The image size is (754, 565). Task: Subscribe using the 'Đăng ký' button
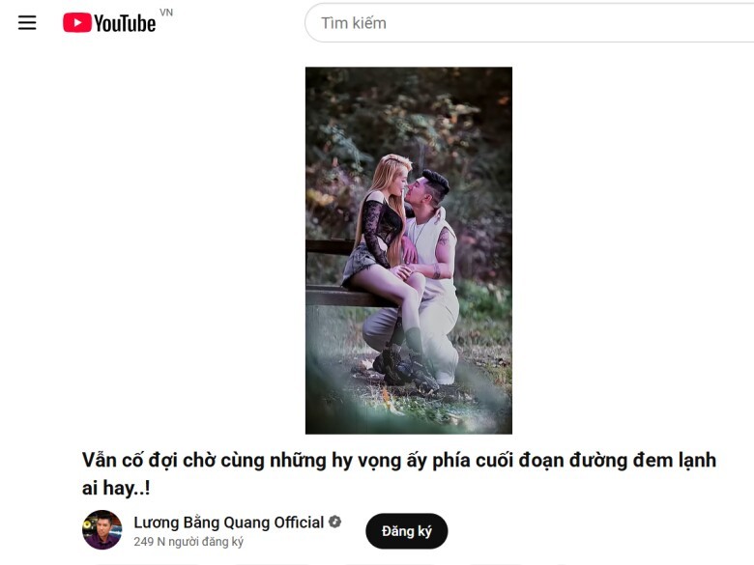point(406,531)
